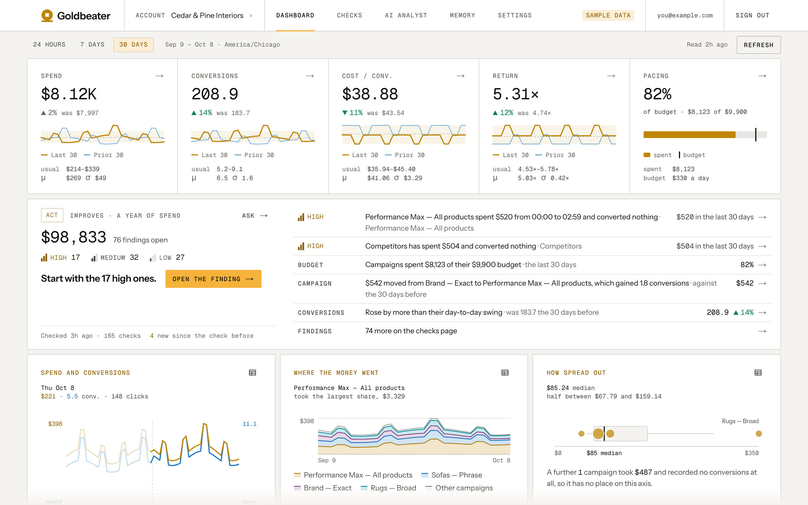Viewport: 808px width, 505px height.
Task: Click '4 new since the check before'
Action: (202, 336)
